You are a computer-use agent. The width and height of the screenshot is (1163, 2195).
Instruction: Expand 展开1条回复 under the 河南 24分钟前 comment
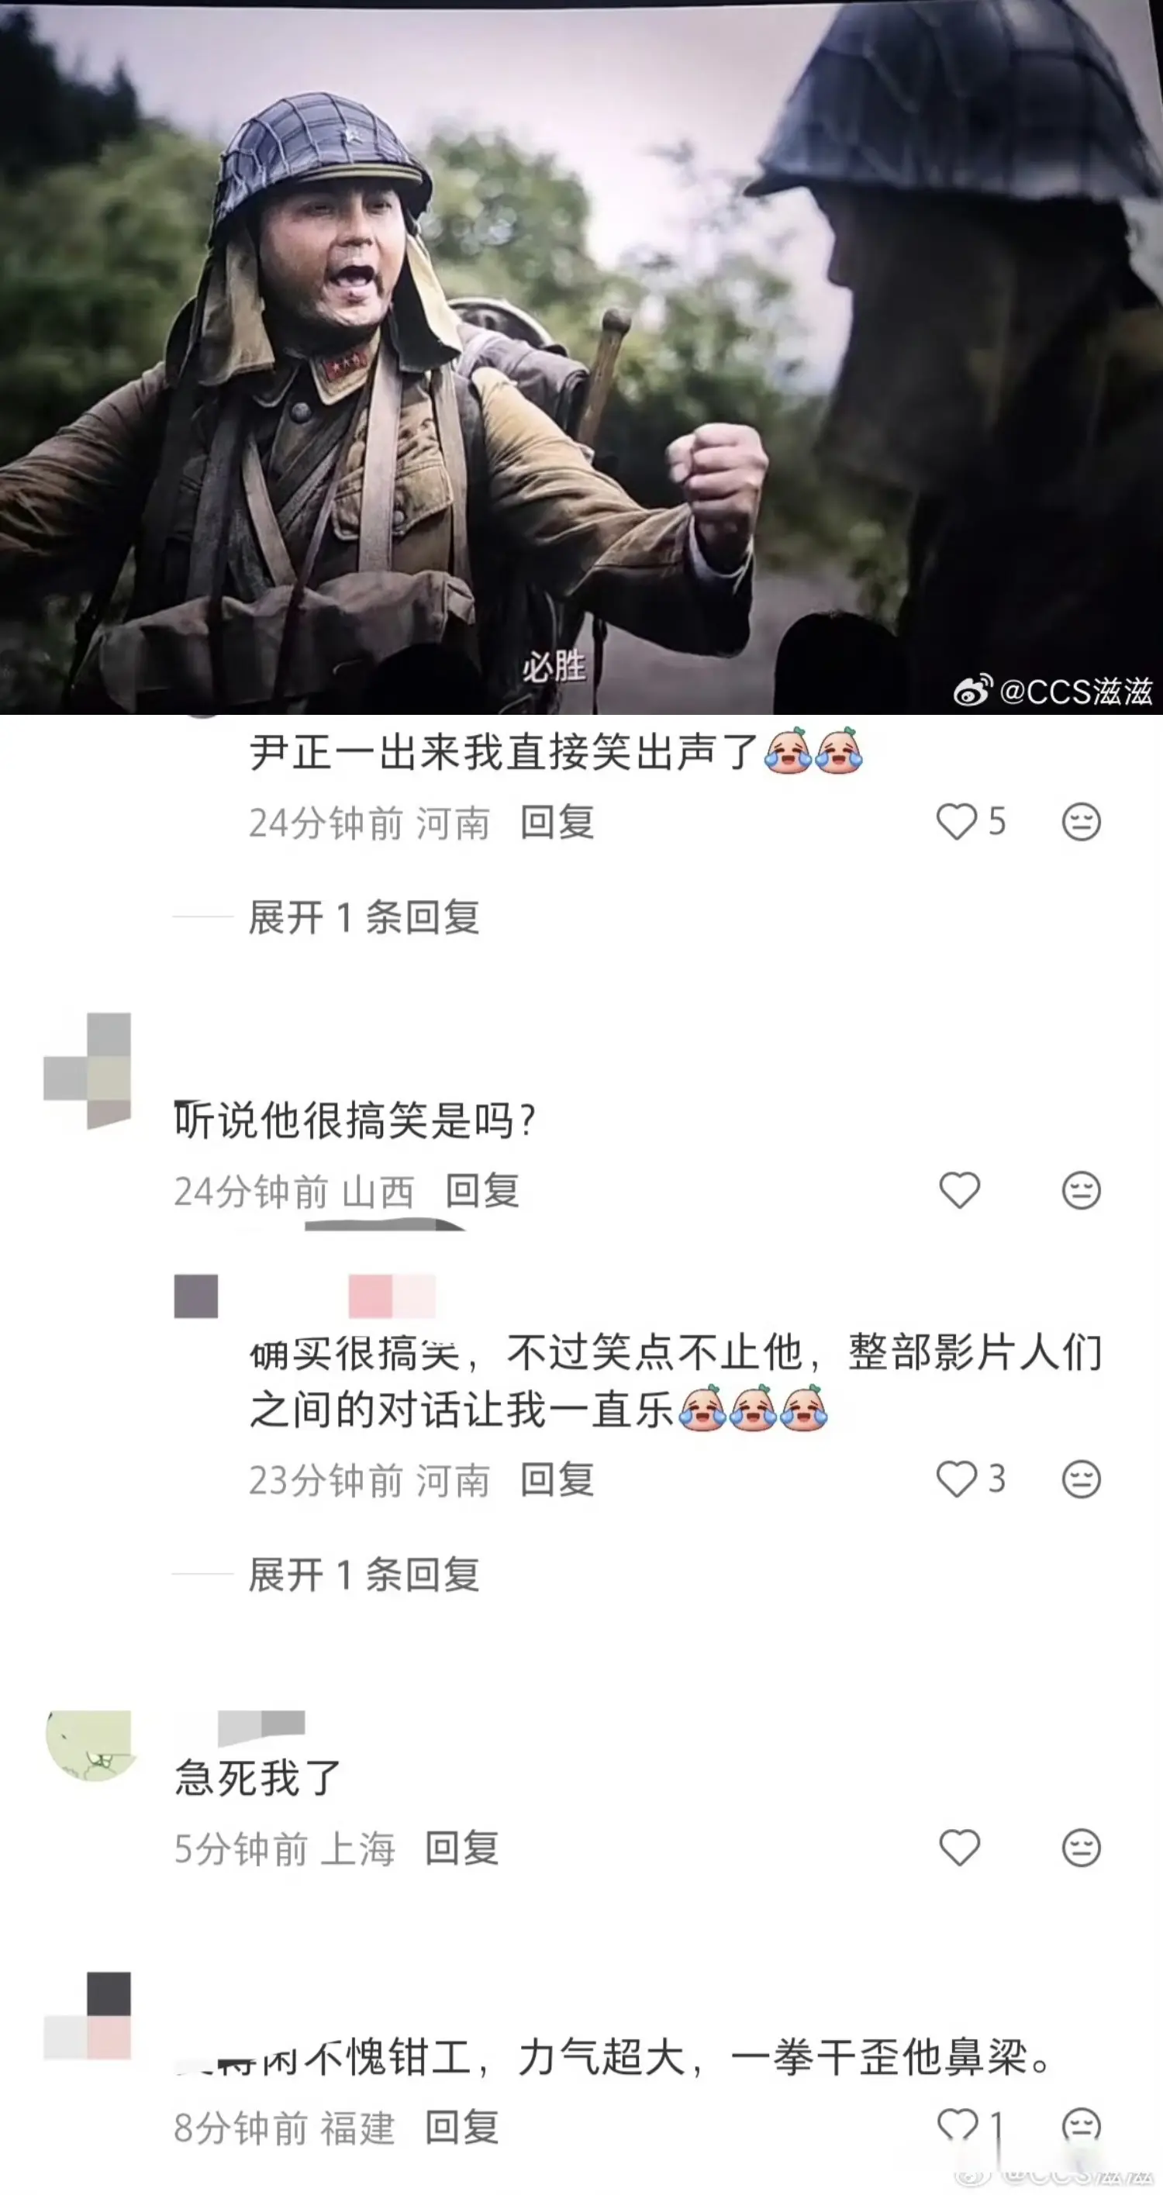point(364,918)
